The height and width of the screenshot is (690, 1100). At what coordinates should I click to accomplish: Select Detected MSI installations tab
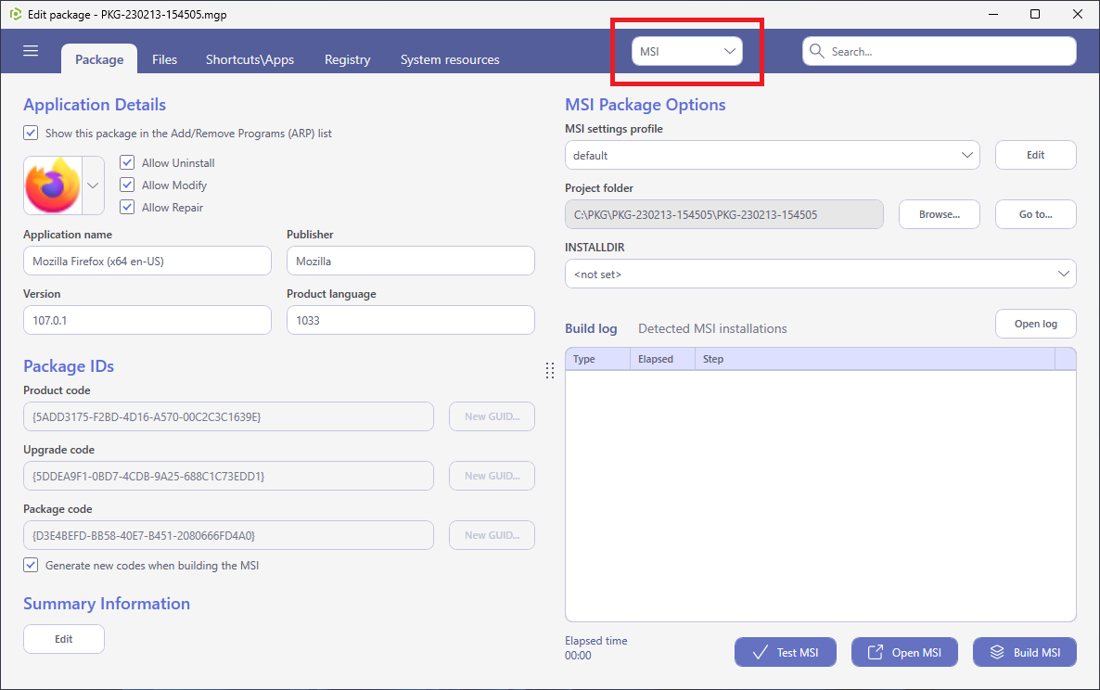pos(712,328)
